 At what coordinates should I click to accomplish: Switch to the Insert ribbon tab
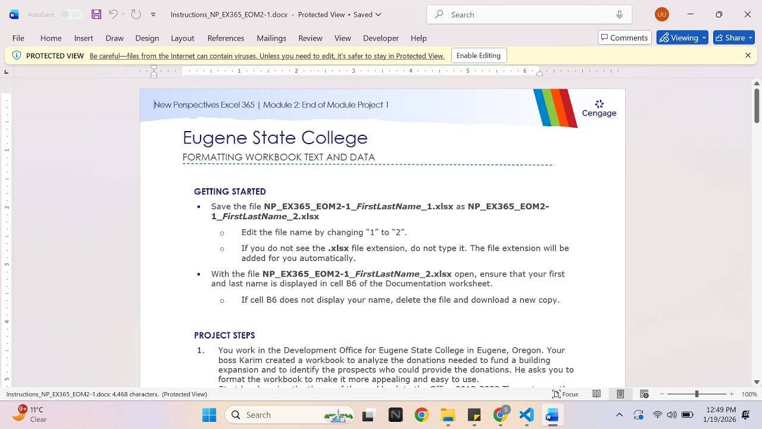click(x=83, y=38)
